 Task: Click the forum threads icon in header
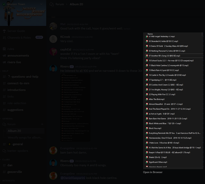pos(52,4)
